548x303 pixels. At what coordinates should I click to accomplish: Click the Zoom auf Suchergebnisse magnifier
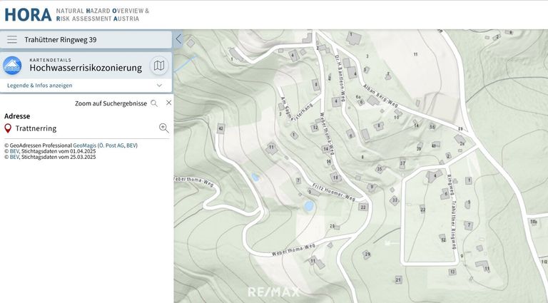154,103
